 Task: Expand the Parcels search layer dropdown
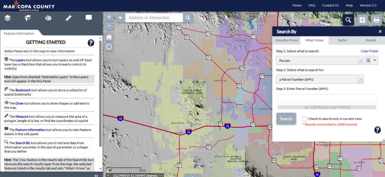(x=361, y=60)
